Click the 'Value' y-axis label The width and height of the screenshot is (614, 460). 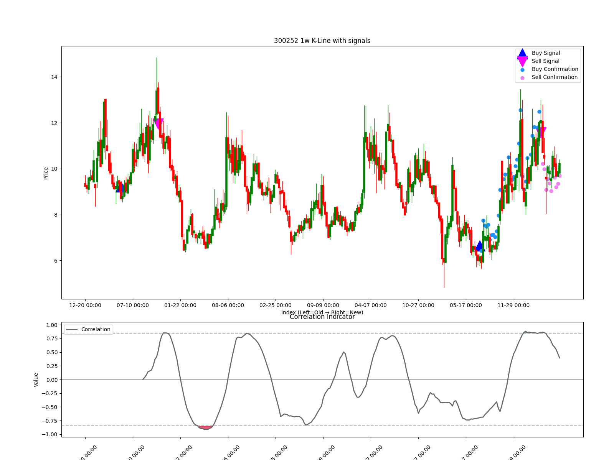coord(36,379)
